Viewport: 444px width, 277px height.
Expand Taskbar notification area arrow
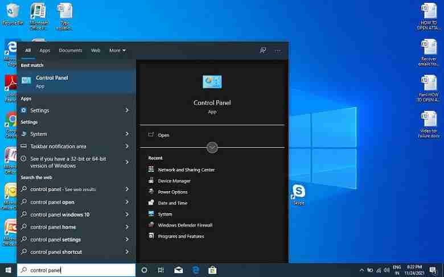(x=127, y=146)
